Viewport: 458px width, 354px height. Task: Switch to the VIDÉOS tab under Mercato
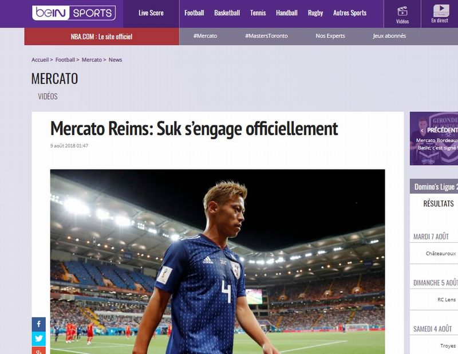[x=48, y=96]
